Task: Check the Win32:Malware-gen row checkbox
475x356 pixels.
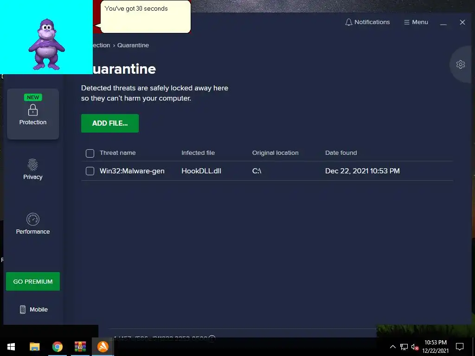Action: click(x=90, y=171)
